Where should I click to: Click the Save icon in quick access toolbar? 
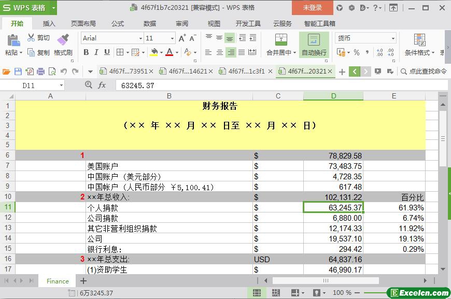18,72
